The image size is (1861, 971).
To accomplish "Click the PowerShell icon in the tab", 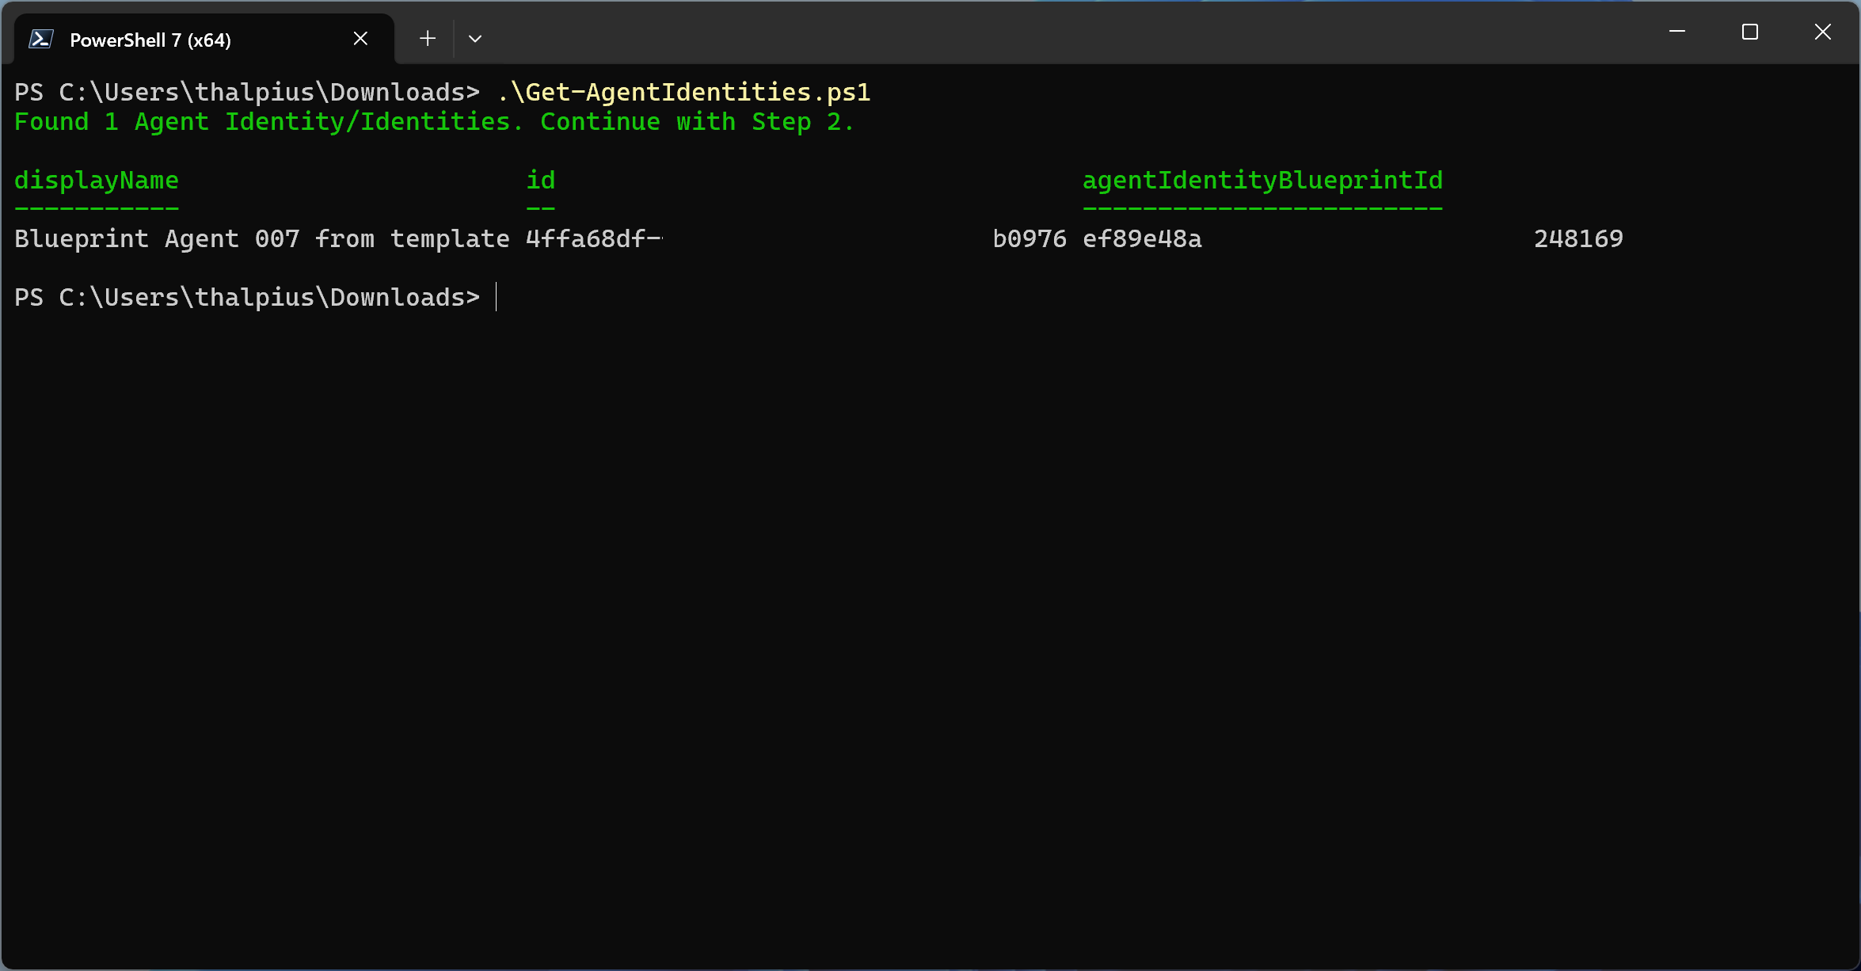I will pyautogui.click(x=40, y=39).
